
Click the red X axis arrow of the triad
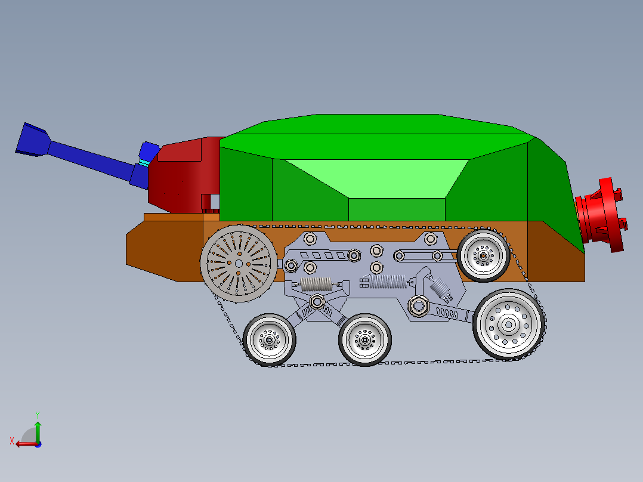point(18,444)
